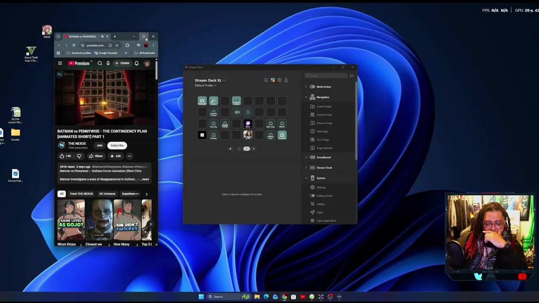Open more actions ellipsis under video
Image resolution: width=539 pixels, height=303 pixels.
click(130, 156)
